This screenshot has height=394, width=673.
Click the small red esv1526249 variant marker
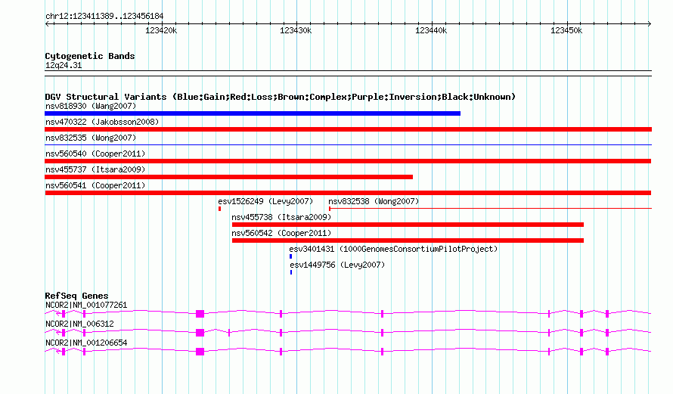pos(220,209)
